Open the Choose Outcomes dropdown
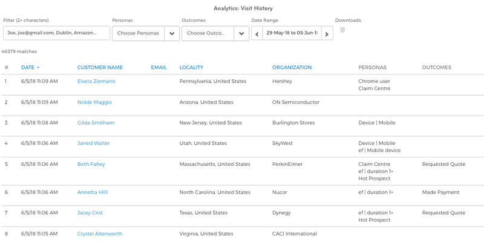The image size is (484, 247). click(241, 34)
